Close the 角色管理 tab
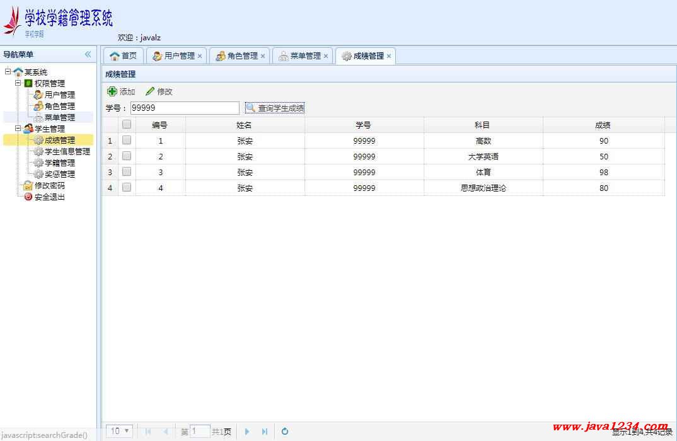This screenshot has height=441, width=677. point(263,56)
